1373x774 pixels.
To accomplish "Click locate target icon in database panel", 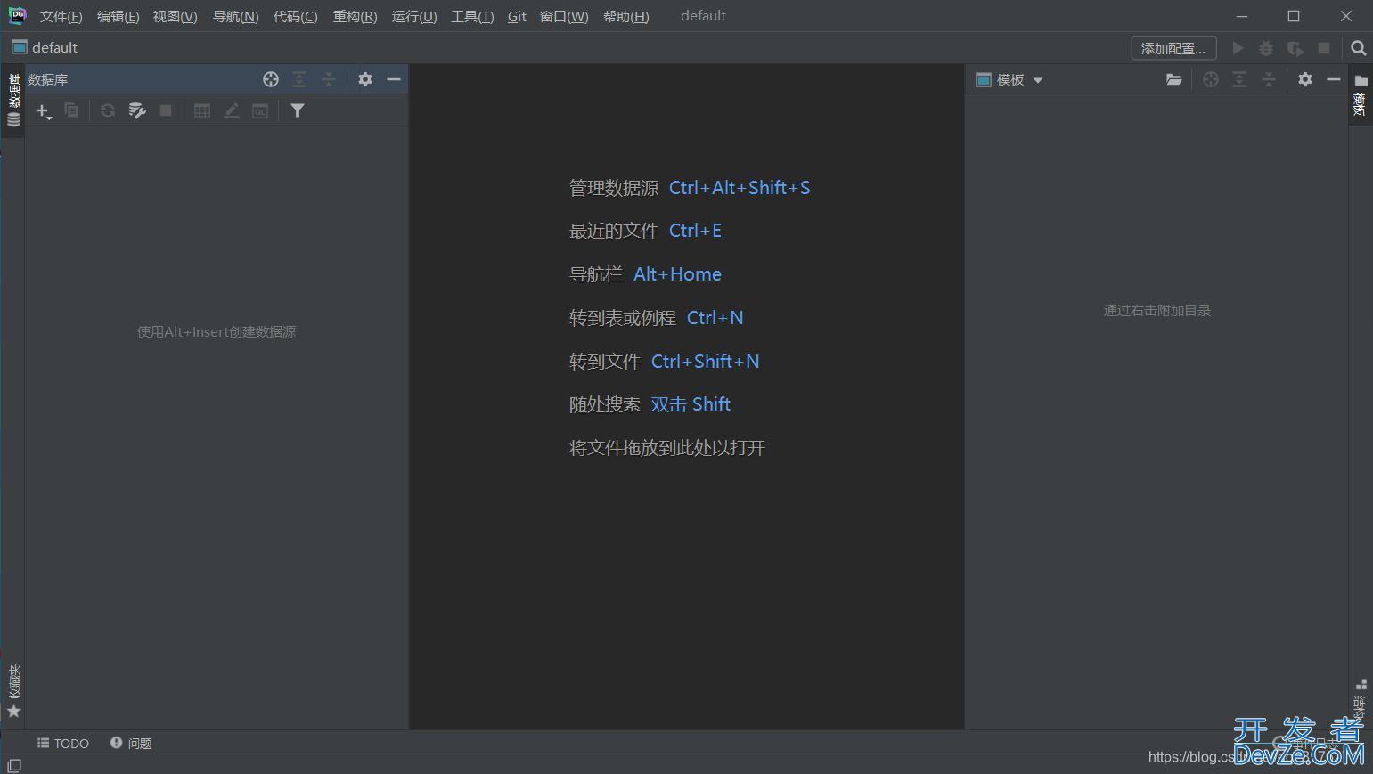I will pos(271,79).
